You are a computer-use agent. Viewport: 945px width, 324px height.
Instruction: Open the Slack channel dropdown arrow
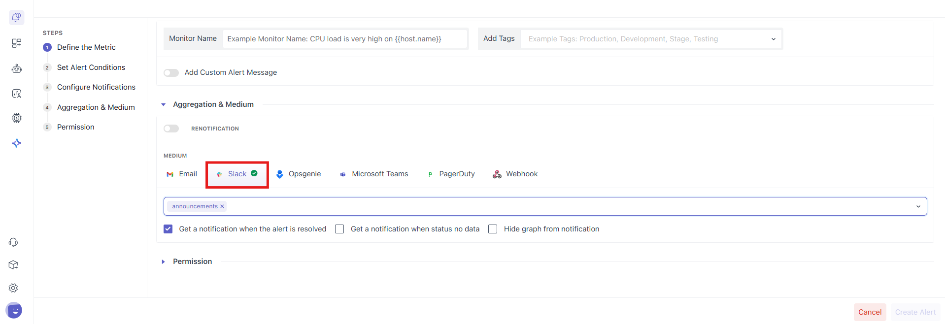tap(918, 206)
